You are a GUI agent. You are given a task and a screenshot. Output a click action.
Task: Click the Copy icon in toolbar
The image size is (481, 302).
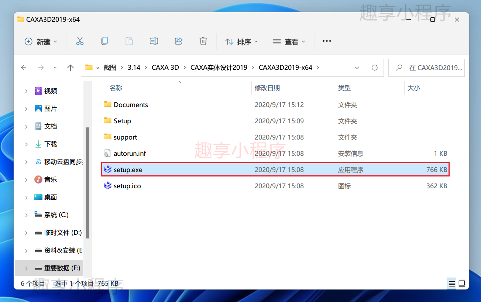[104, 41]
